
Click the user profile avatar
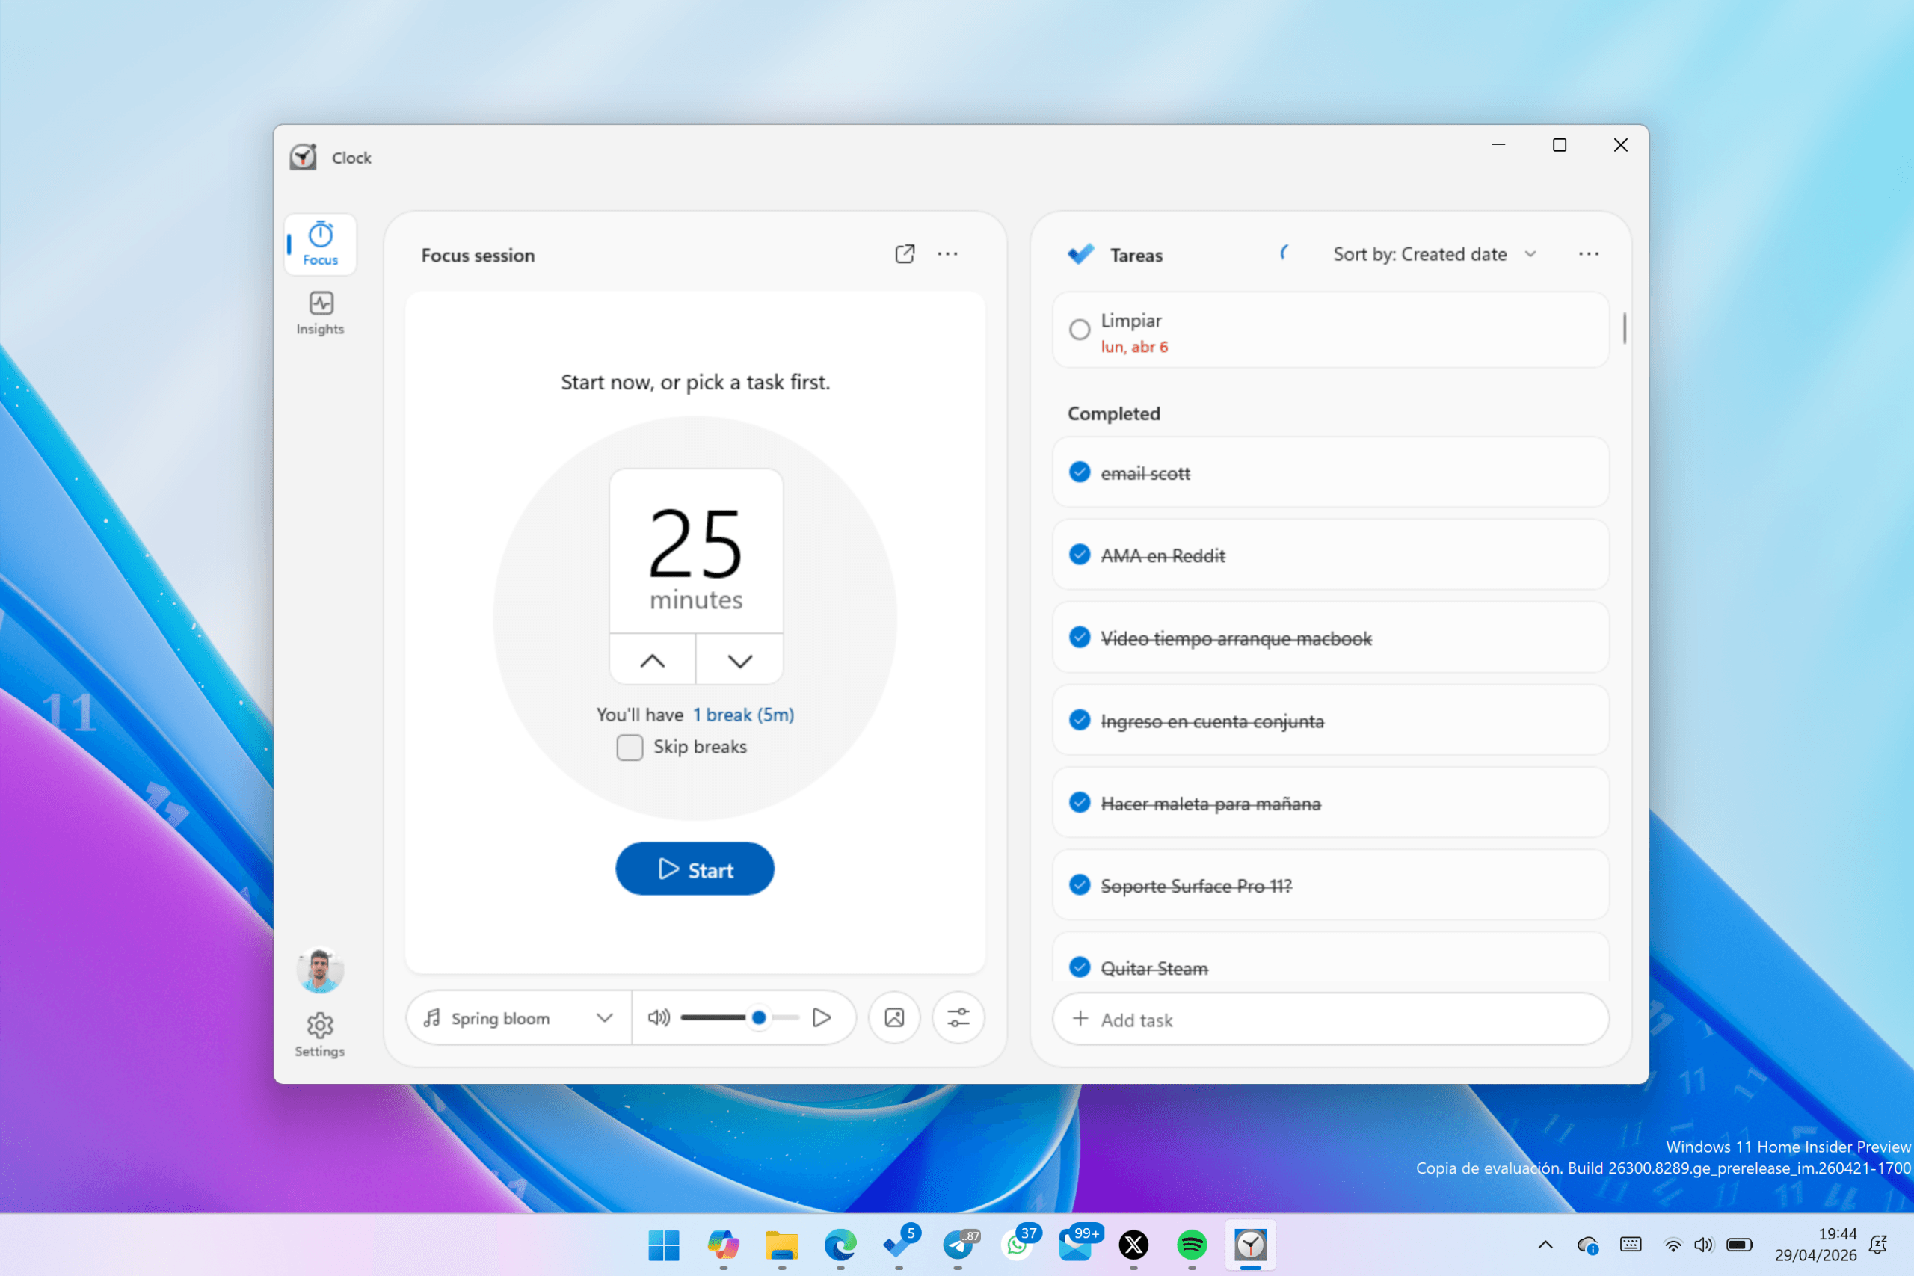320,970
